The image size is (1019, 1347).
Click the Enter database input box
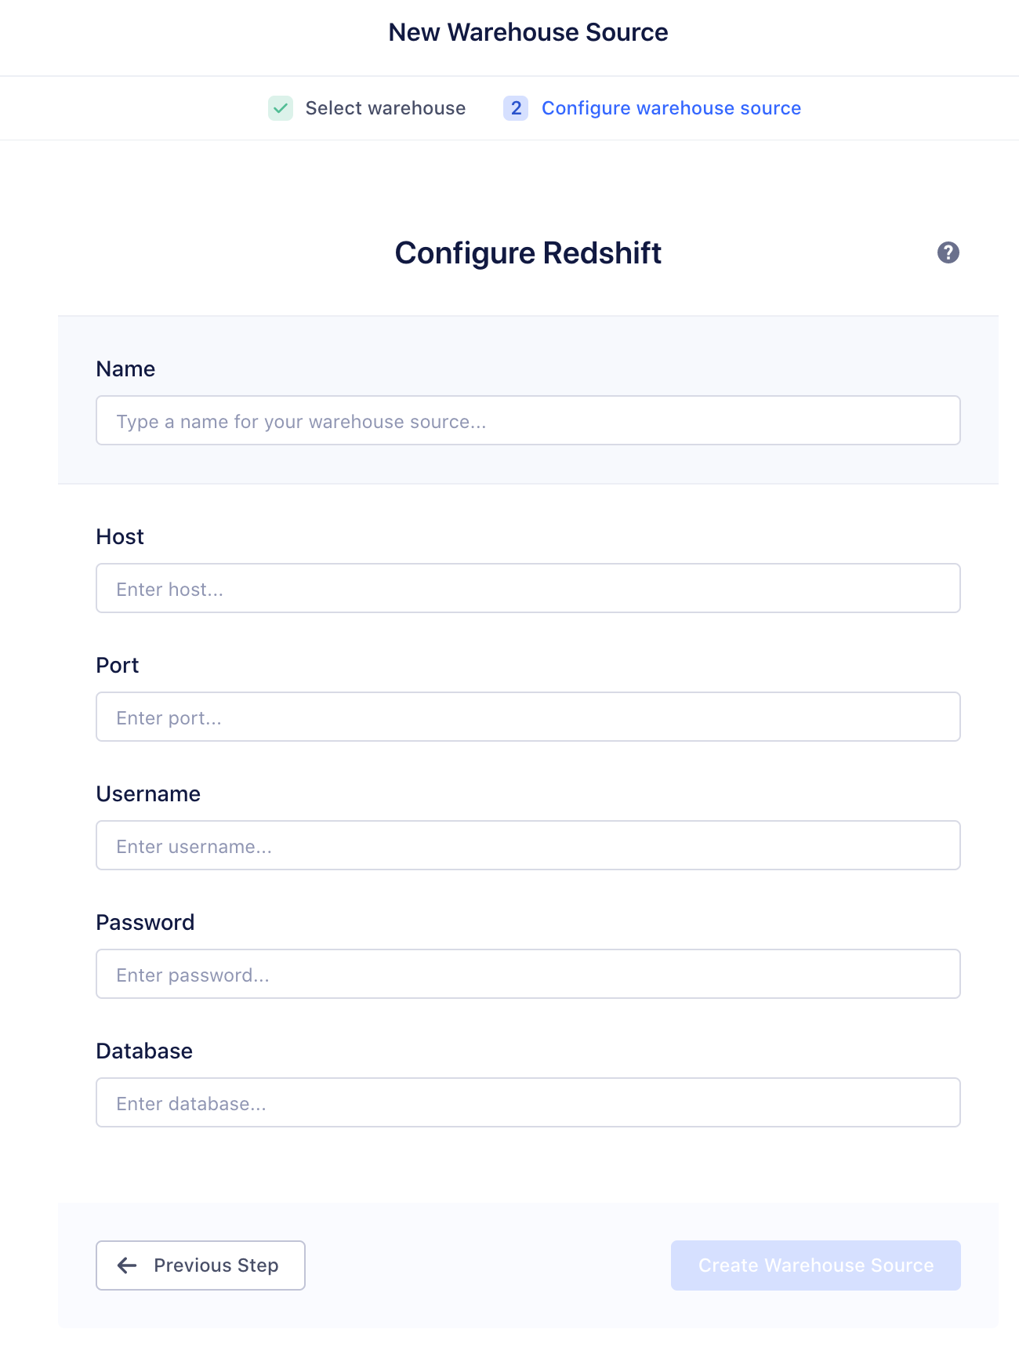[x=528, y=1103]
